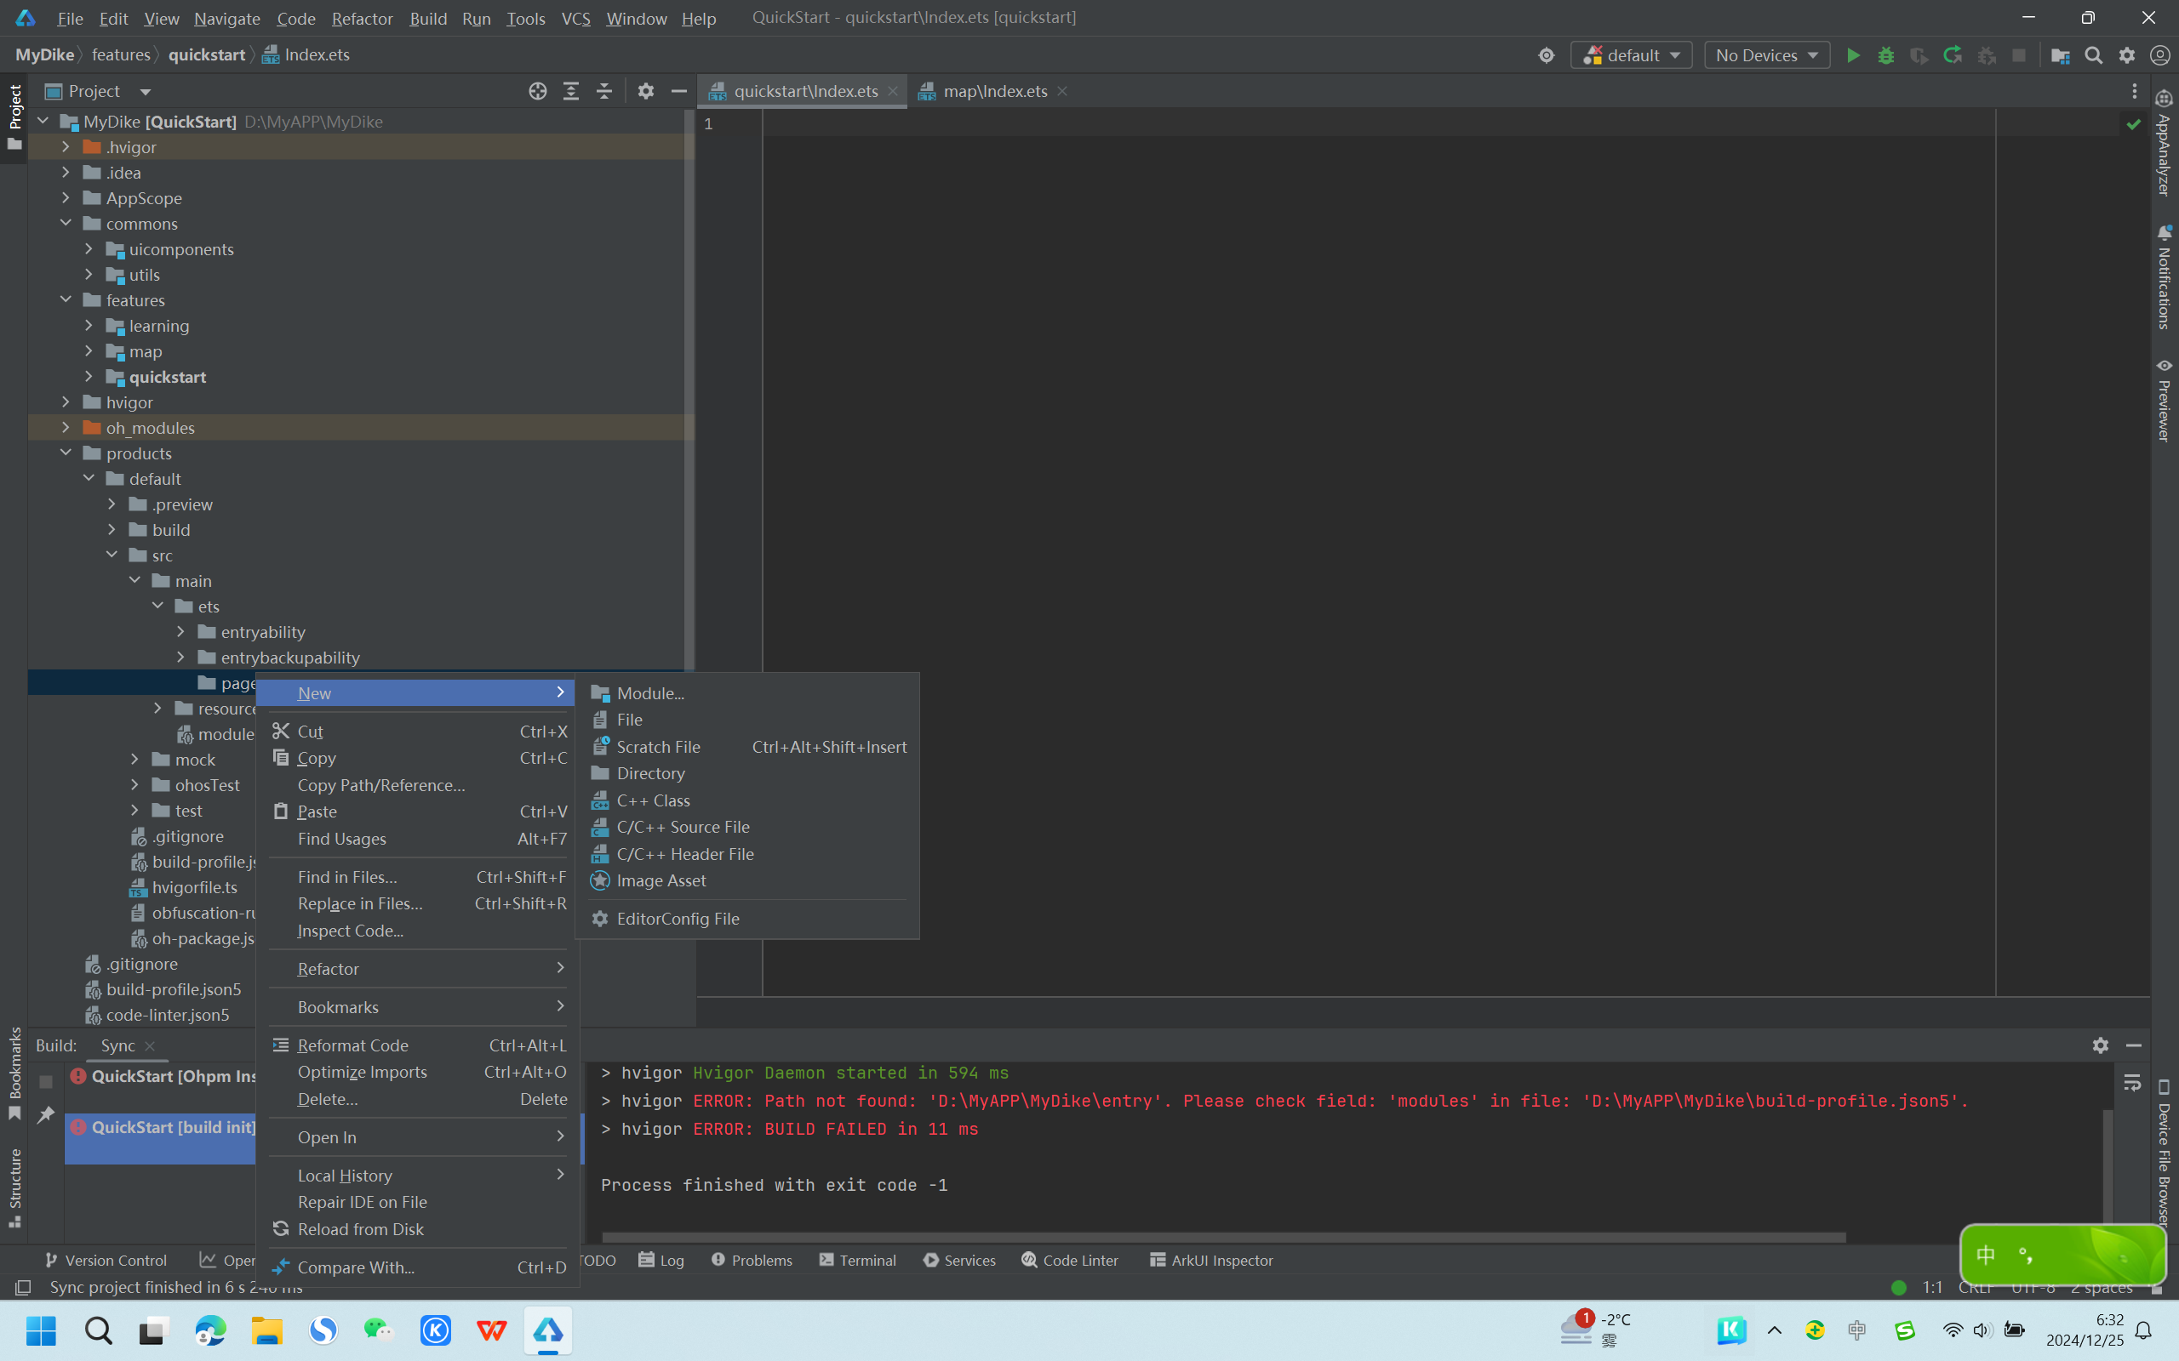Click the green Reload/hot-reload icon in toolbar
The width and height of the screenshot is (2179, 1361).
point(1952,55)
